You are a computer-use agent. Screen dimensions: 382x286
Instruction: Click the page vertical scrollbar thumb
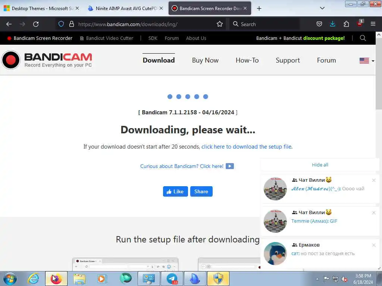click(379, 73)
